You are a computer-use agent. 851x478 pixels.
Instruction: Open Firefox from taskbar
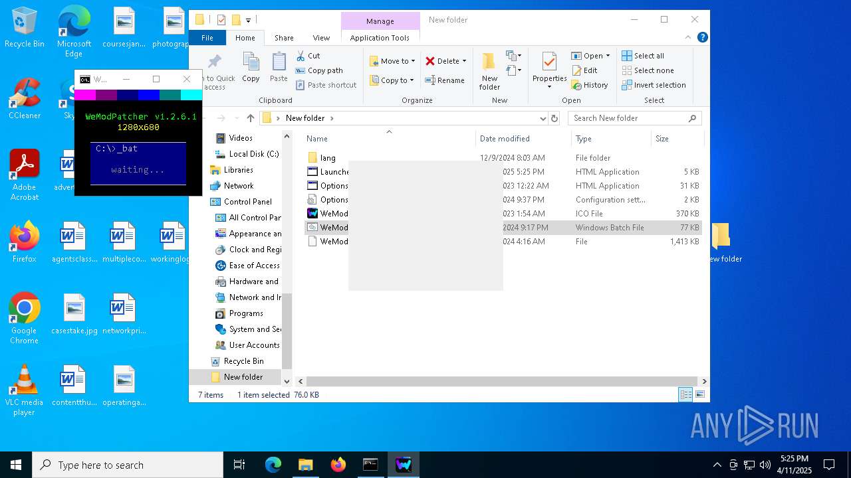[338, 465]
